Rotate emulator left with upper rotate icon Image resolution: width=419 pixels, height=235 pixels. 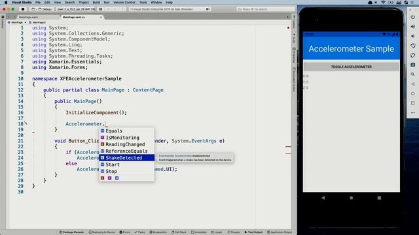pyautogui.click(x=413, y=46)
